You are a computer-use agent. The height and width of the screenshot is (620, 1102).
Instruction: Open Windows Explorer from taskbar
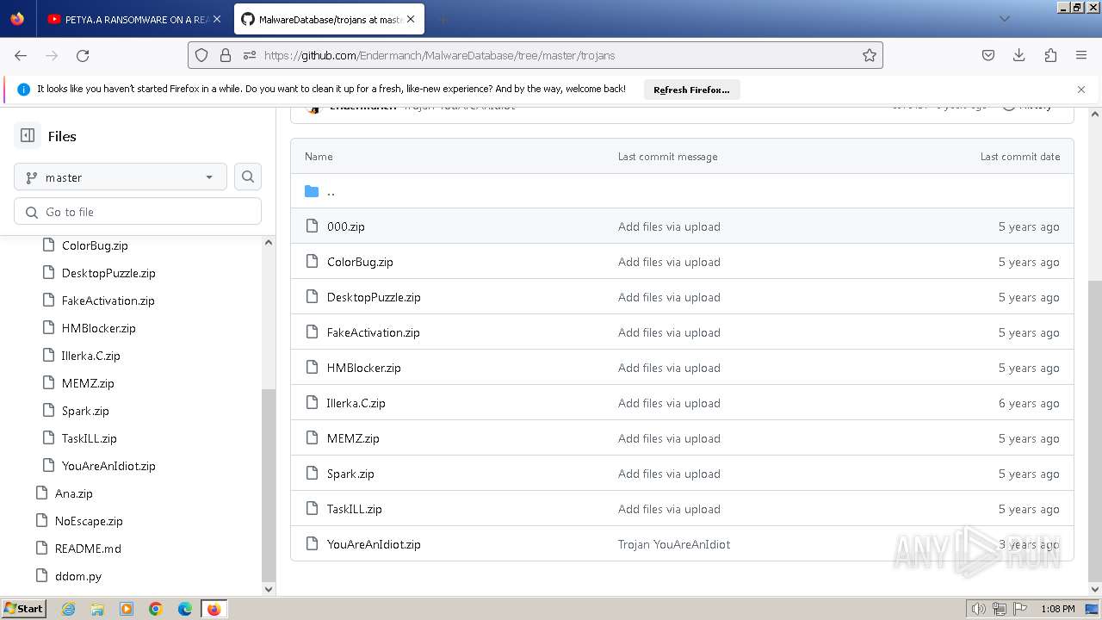[x=97, y=609]
